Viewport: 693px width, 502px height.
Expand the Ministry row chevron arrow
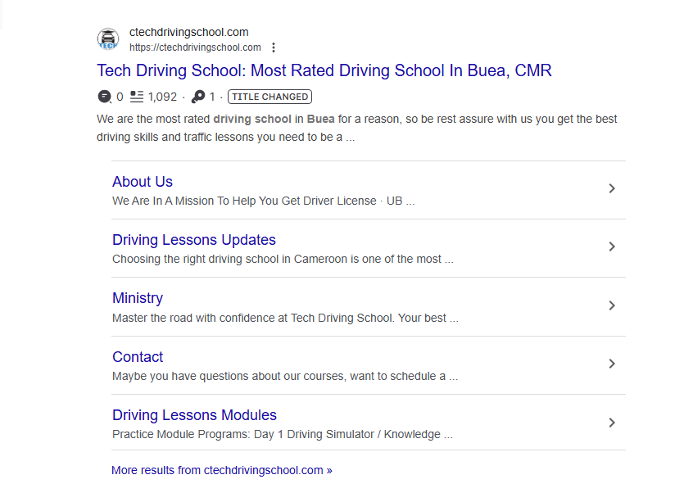point(612,305)
